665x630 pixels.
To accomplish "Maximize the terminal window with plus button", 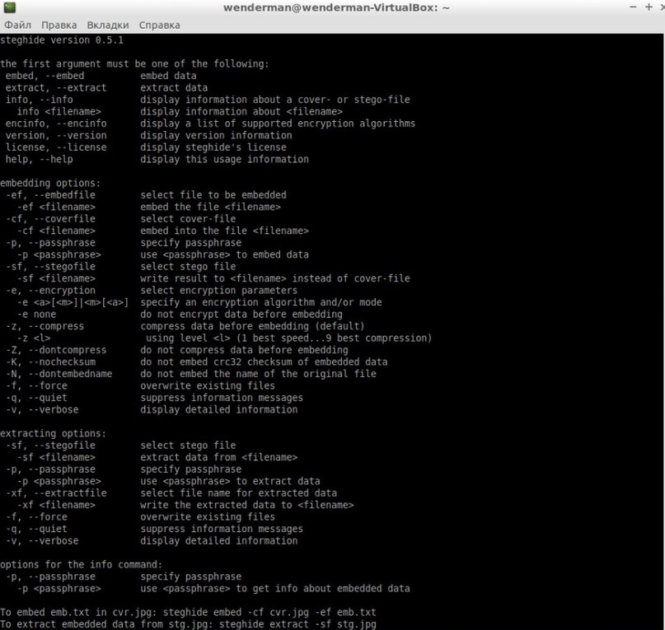I will [646, 7].
